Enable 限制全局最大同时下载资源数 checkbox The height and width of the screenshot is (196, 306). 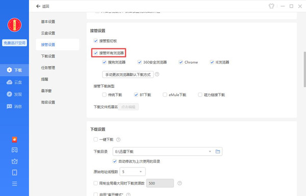coord(96,183)
